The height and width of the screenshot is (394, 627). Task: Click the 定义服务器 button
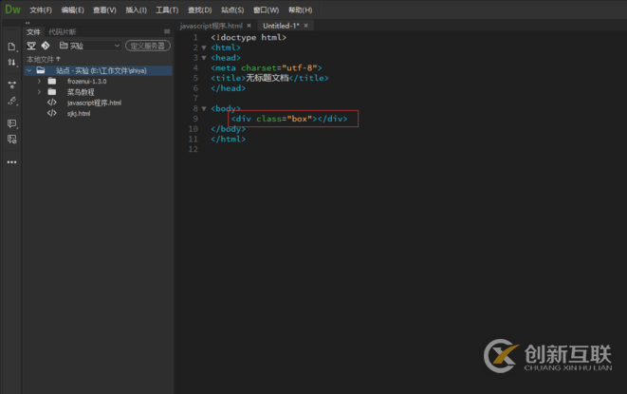click(x=147, y=45)
